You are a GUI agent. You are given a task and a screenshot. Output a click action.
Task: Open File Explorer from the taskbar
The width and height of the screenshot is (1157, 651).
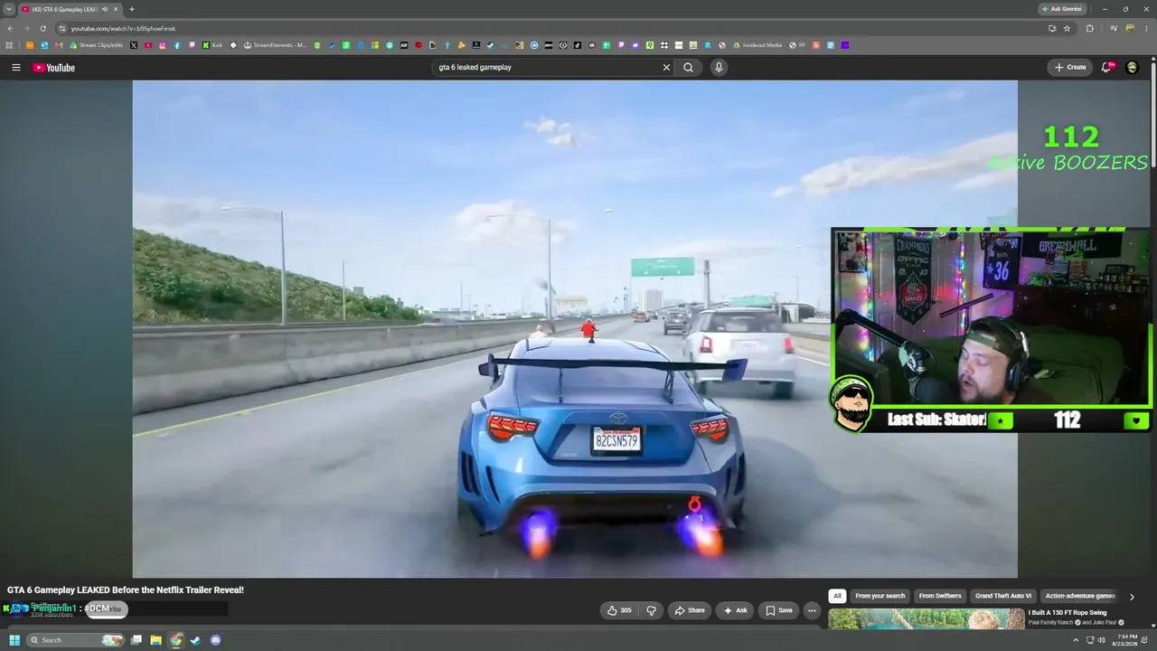pos(155,640)
